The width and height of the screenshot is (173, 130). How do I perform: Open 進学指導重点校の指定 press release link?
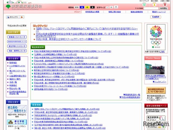51,89
